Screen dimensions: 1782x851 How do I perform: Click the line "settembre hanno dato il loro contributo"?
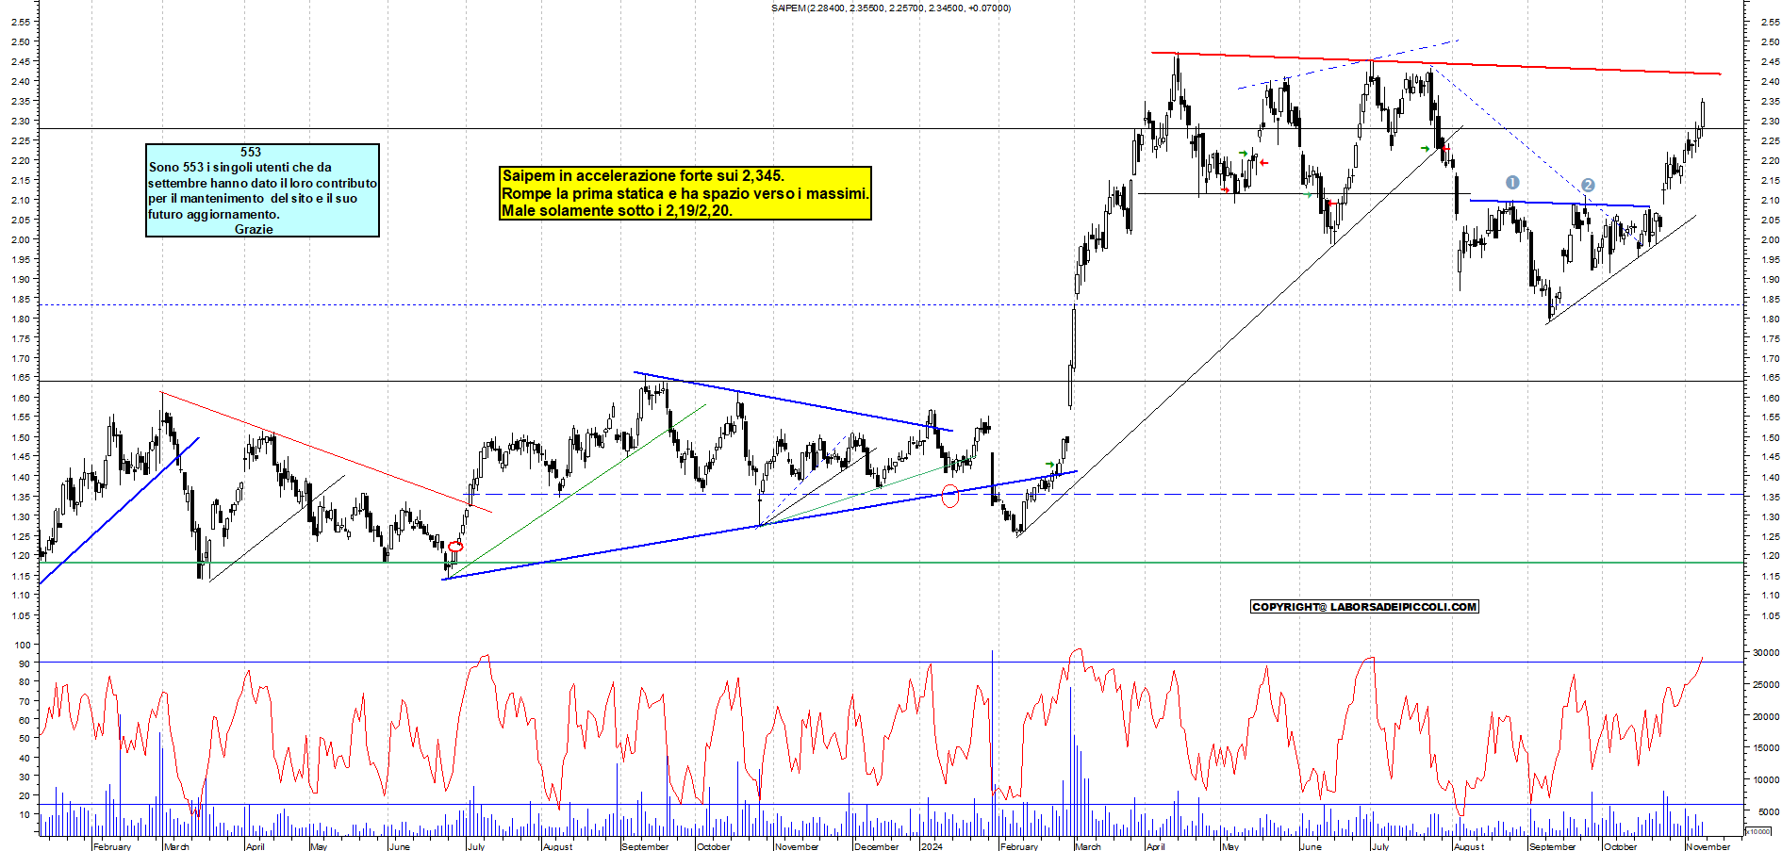tap(262, 183)
